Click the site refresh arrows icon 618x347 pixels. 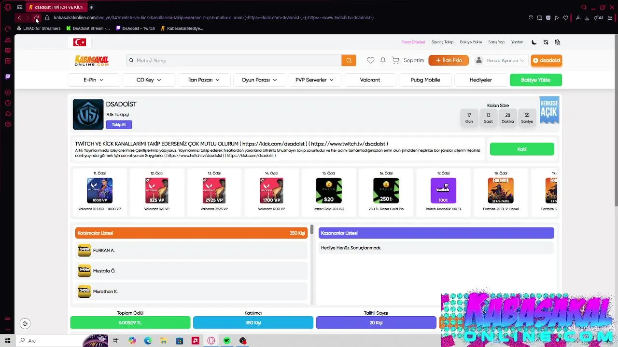546,42
